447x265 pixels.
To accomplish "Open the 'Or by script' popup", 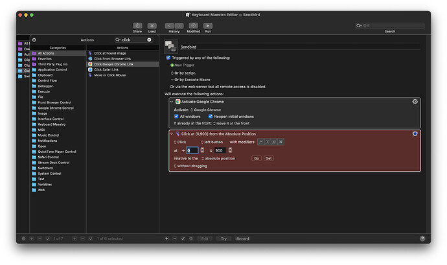I will tap(183, 73).
